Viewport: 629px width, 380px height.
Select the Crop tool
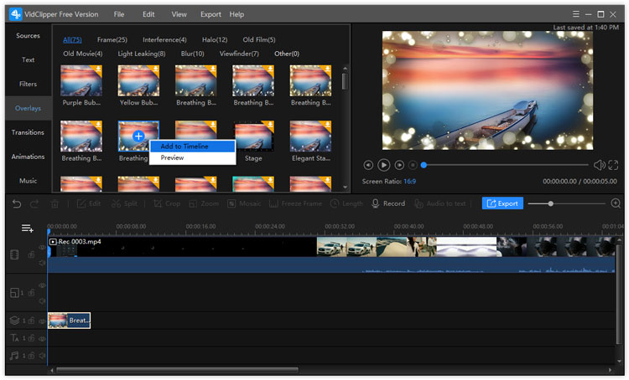pos(167,203)
